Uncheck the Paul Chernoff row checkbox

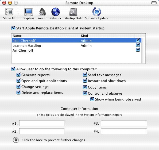pos(138,40)
